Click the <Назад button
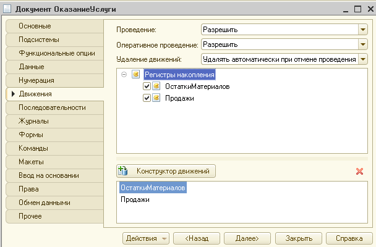376x247 pixels. 197,238
